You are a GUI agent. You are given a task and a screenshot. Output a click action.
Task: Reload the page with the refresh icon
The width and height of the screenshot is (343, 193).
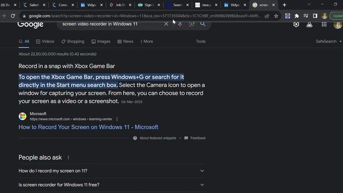13,16
